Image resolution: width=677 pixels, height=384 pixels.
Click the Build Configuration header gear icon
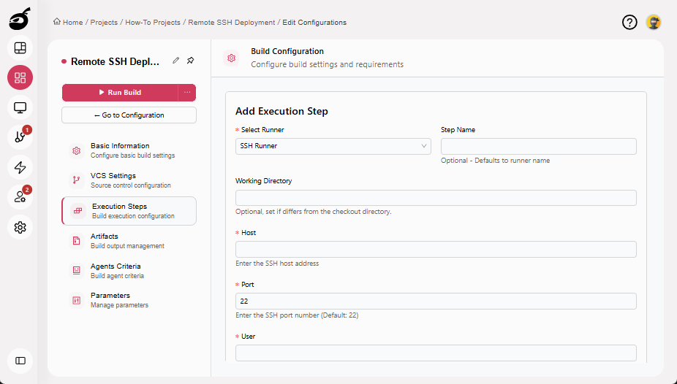232,58
